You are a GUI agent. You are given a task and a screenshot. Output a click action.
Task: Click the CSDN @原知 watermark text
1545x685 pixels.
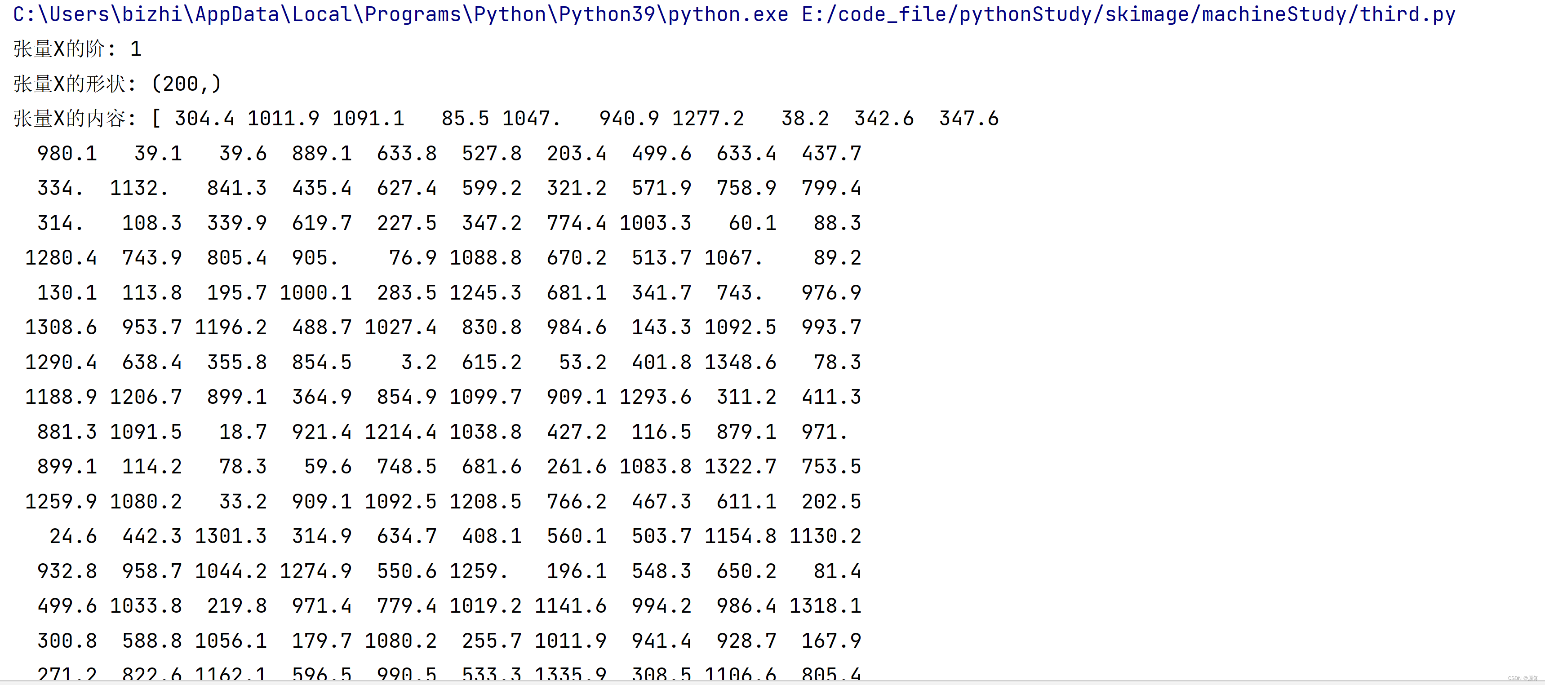pos(1523,678)
